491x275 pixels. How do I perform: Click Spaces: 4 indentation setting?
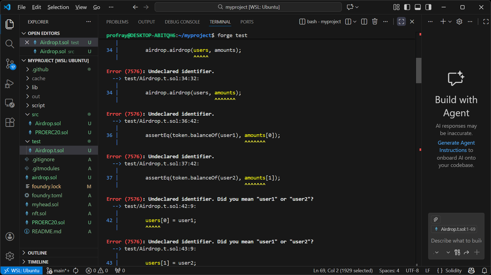(389, 270)
